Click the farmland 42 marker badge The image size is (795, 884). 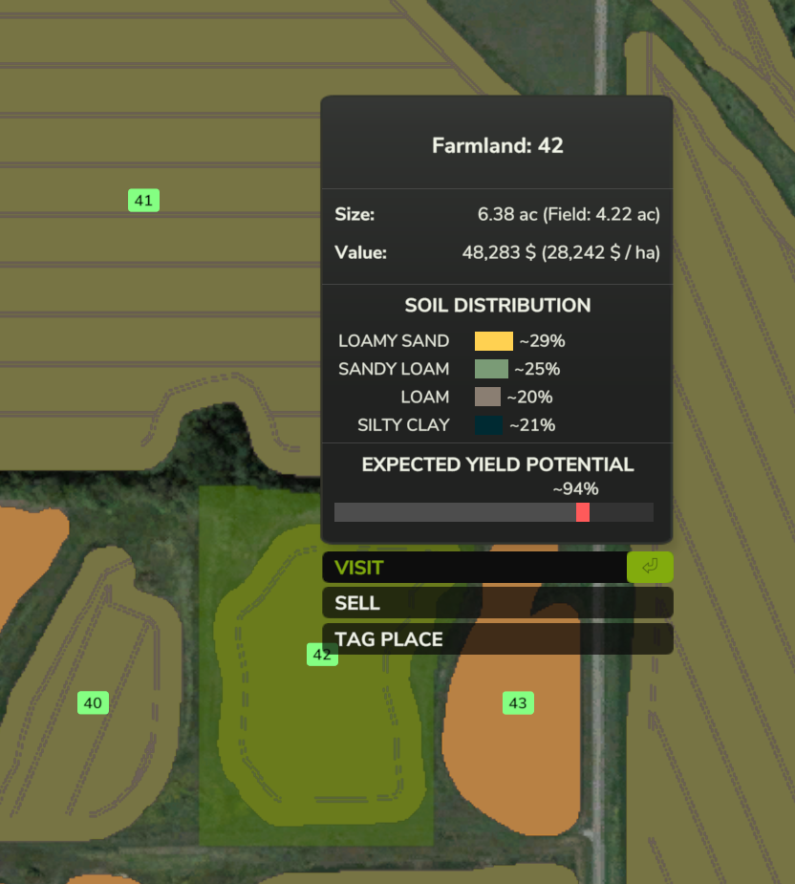[322, 655]
